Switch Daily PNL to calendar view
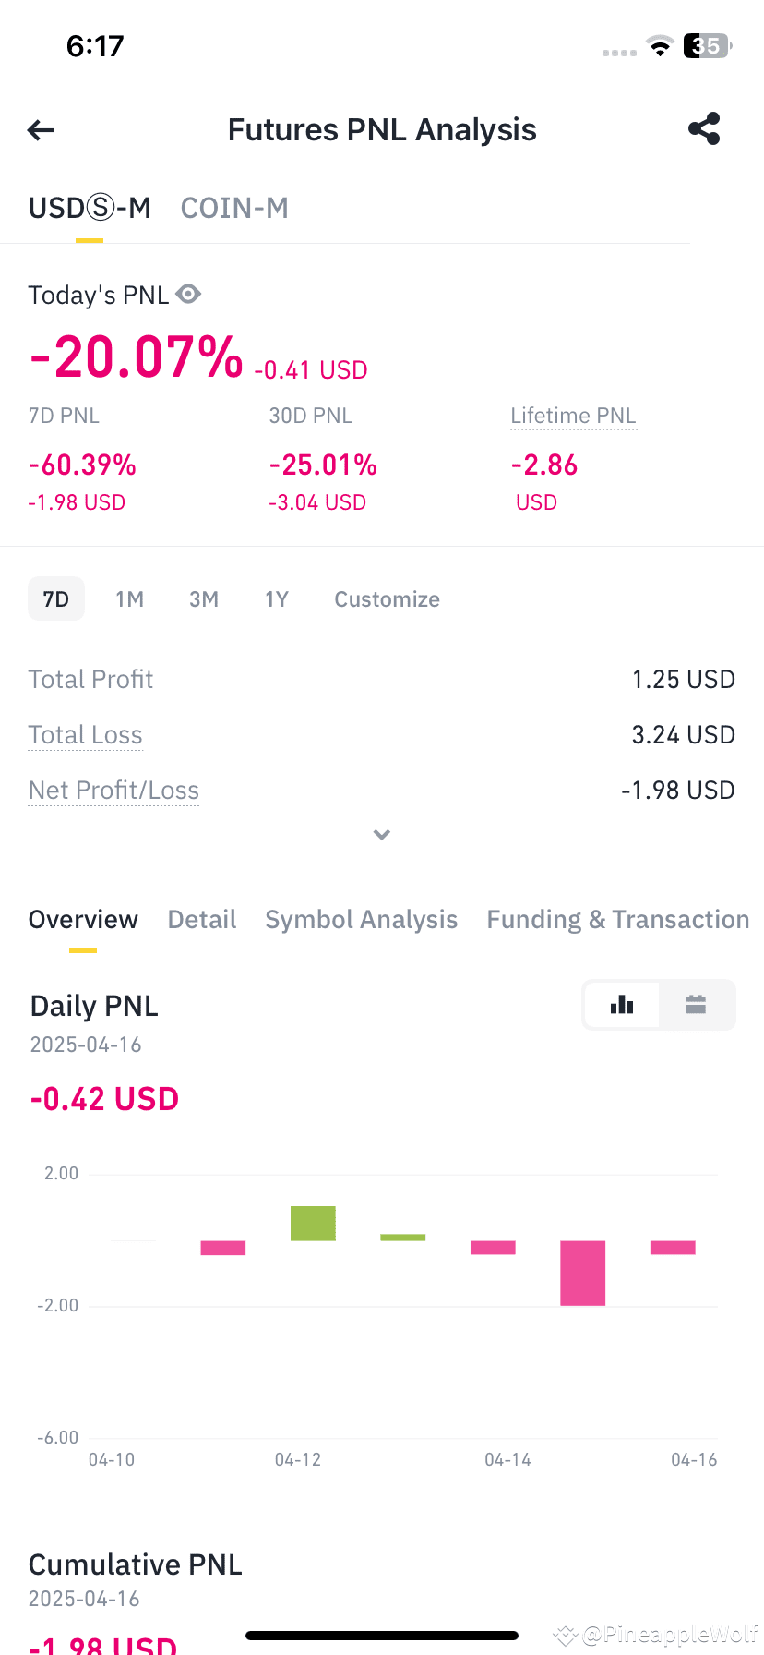The width and height of the screenshot is (764, 1655). [696, 1005]
